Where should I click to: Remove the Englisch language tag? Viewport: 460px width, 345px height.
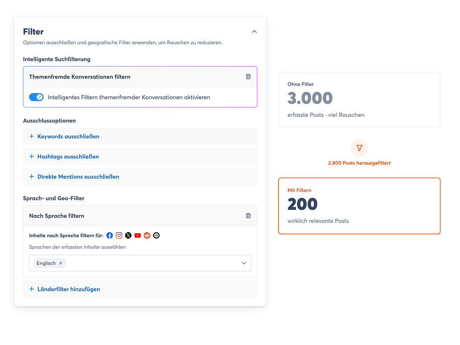pos(61,263)
